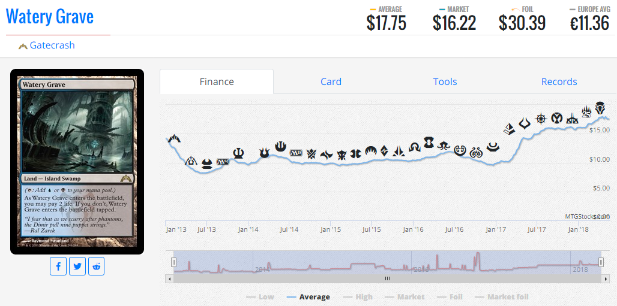Click the right range handle of the navigator
This screenshot has height=306, width=617.
[x=601, y=262]
